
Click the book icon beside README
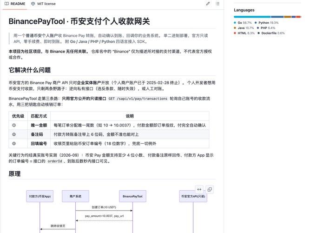tap(7, 4)
